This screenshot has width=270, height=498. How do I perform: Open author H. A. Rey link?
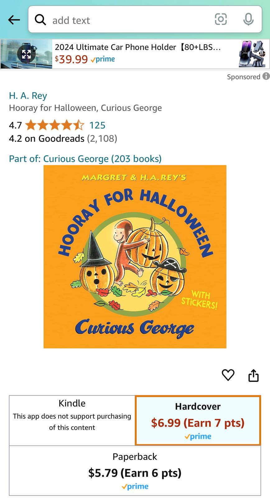coord(28,96)
